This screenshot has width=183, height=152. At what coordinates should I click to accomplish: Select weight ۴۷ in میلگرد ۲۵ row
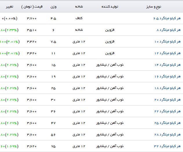point(53,123)
